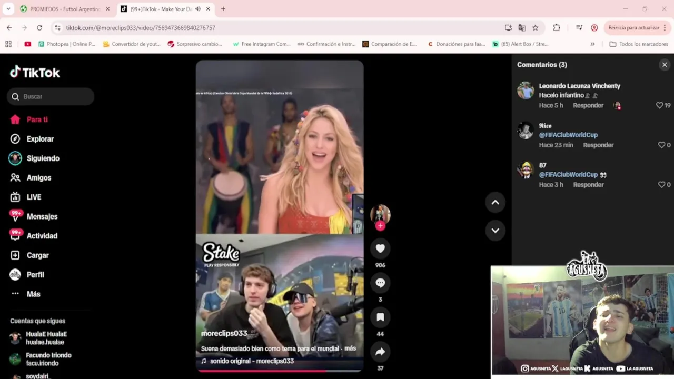
Task: Open the Actividad notifications
Action: pos(34,236)
